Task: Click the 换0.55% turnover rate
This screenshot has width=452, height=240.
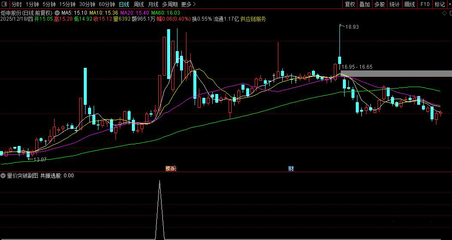Action: [202, 19]
